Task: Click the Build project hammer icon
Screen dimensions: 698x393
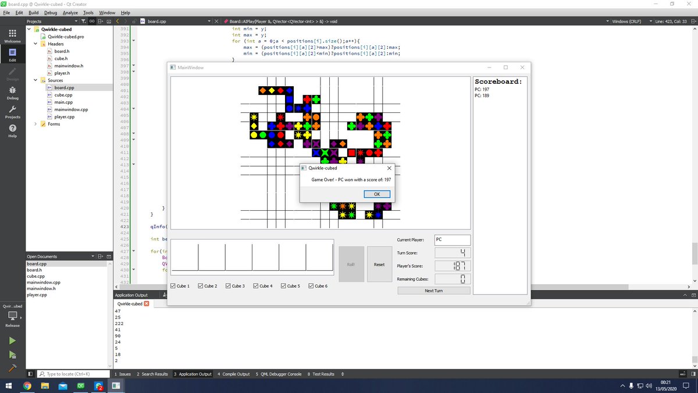Action: point(12,368)
